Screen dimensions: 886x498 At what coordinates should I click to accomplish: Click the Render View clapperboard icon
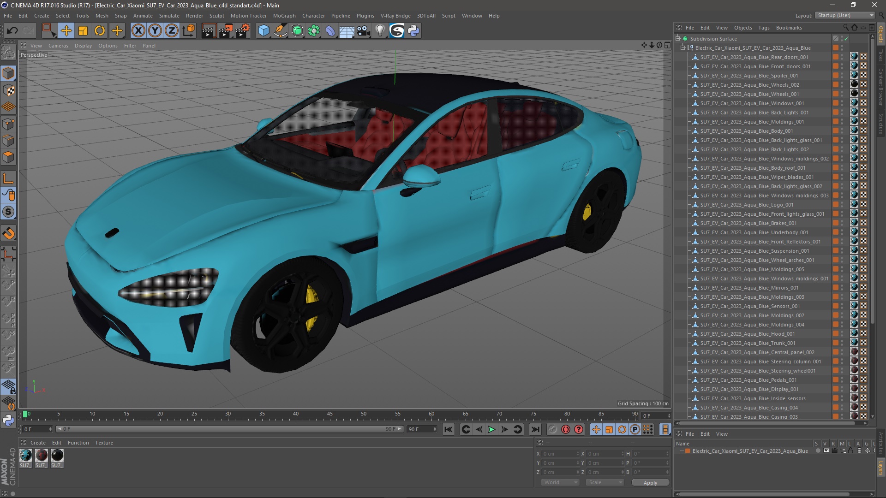pyautogui.click(x=209, y=31)
